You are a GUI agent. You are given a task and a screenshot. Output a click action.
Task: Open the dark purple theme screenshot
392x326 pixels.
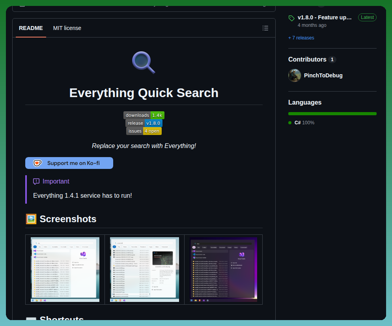click(x=224, y=270)
